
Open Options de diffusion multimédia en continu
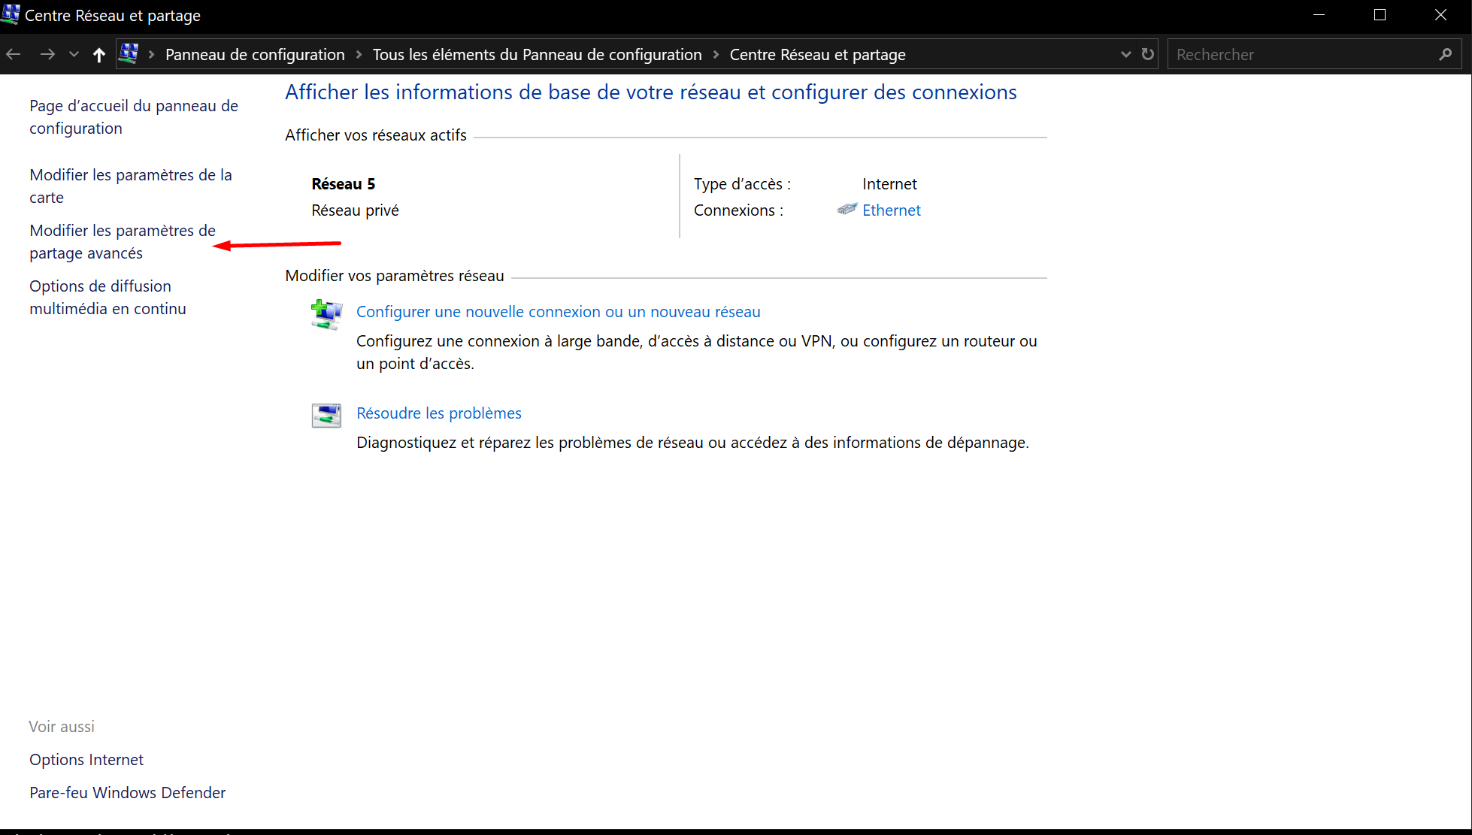(x=108, y=297)
